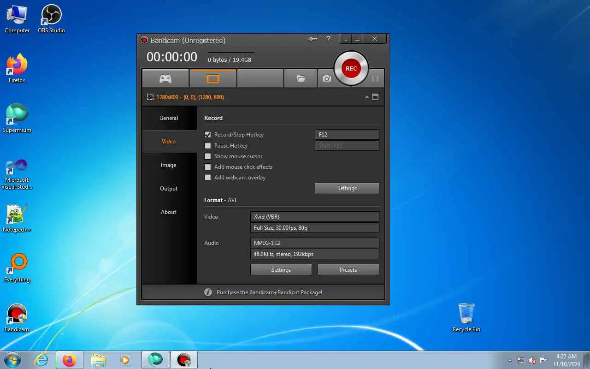Screen dimensions: 590x369
Task: Open the Supermium desktop shortcut
Action: coord(17,119)
